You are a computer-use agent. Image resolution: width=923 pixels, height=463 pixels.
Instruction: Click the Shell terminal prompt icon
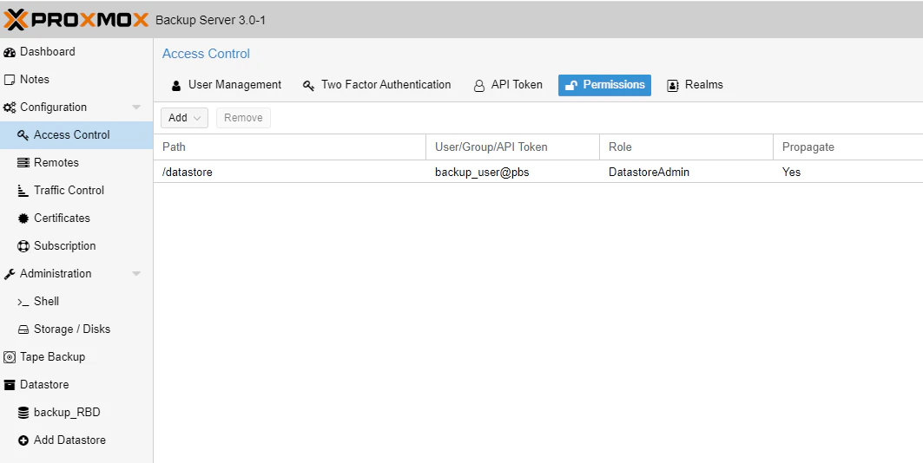23,302
